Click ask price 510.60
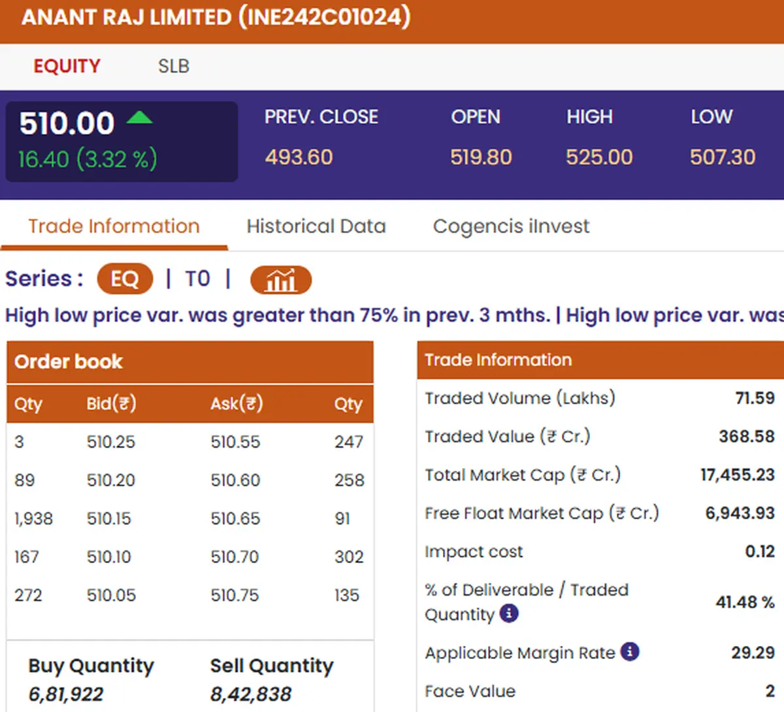This screenshot has width=784, height=712. pos(235,481)
